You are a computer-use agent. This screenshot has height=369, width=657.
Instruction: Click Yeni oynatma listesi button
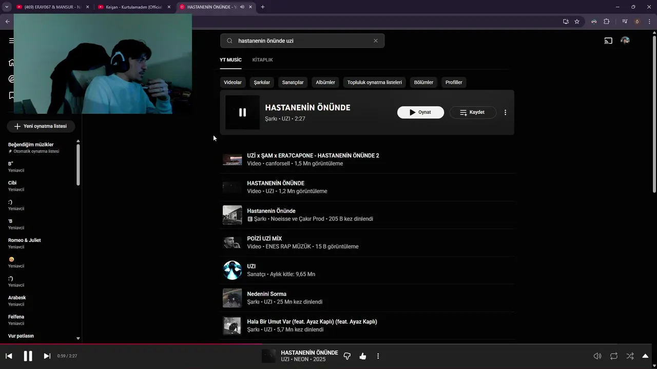[41, 126]
